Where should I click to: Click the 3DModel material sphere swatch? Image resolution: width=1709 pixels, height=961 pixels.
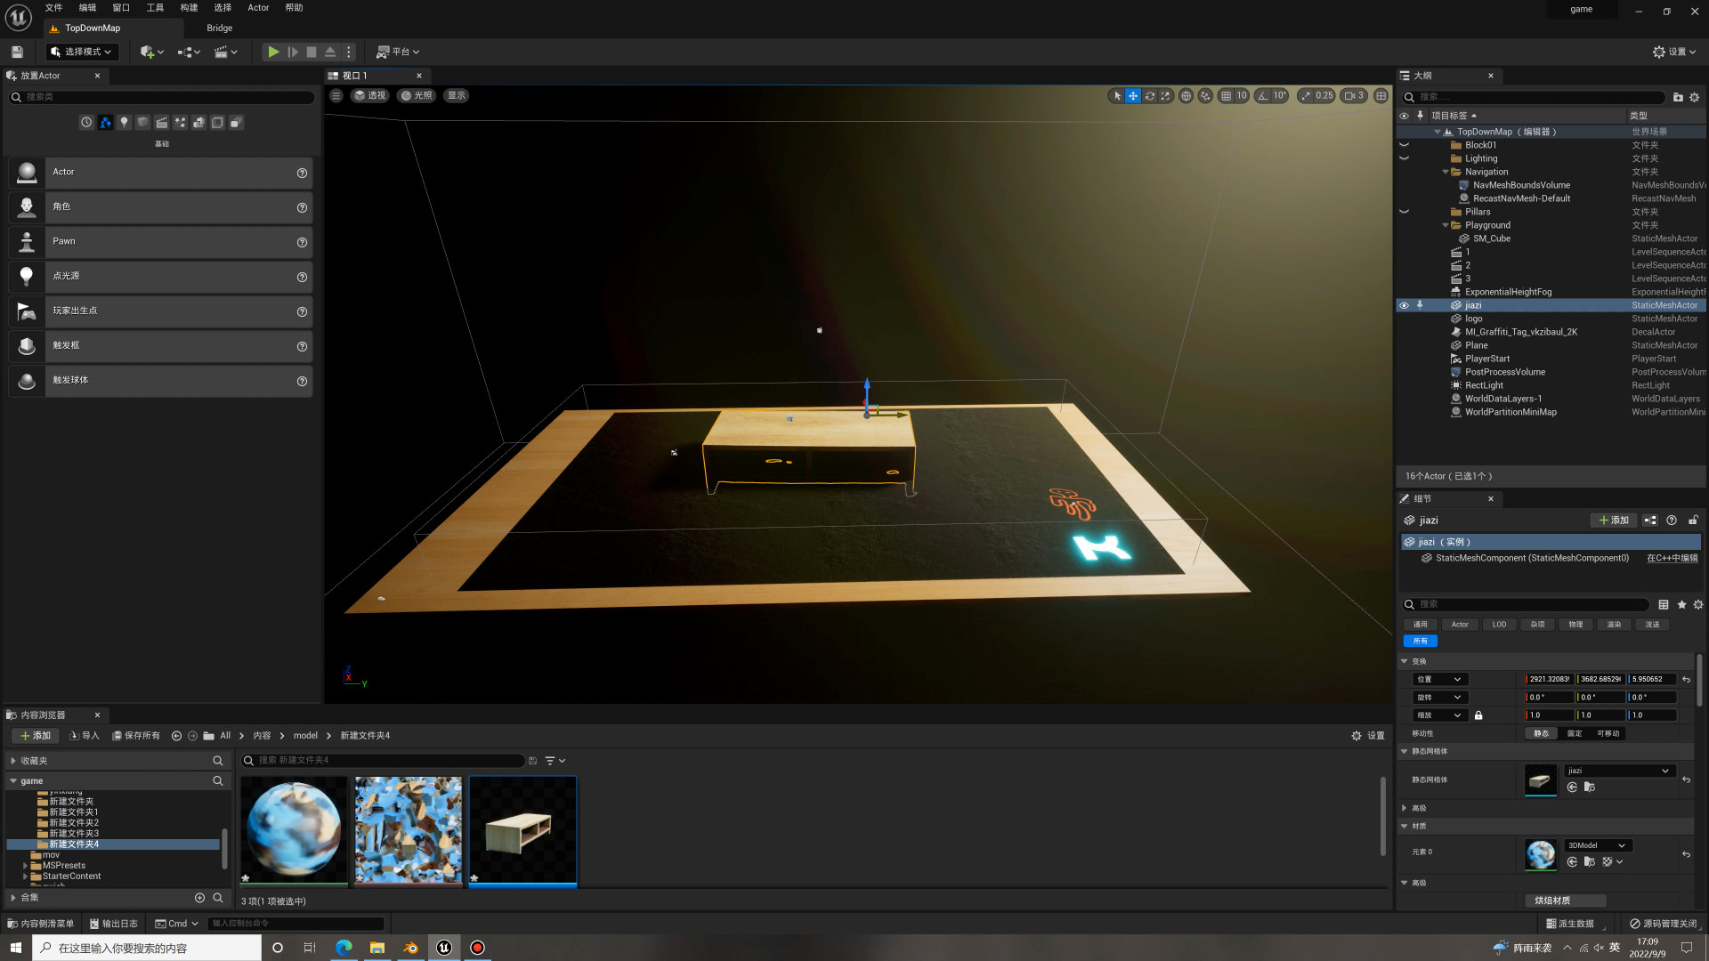pos(1540,854)
